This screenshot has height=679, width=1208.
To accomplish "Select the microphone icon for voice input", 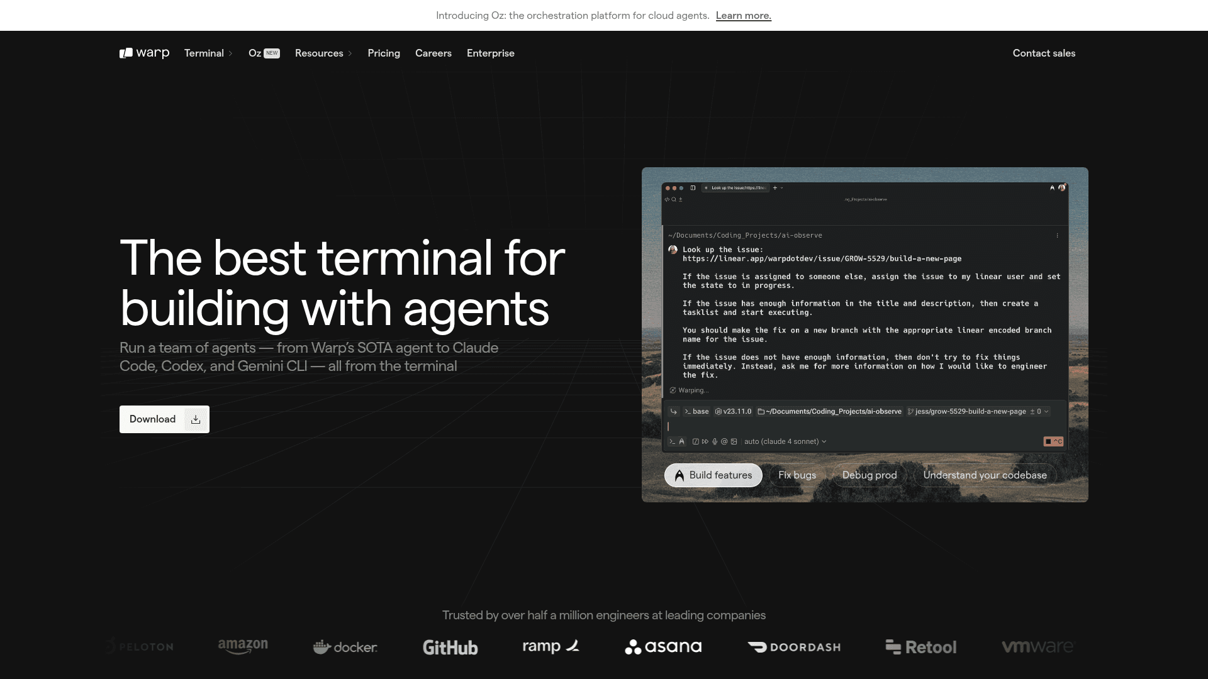I will (715, 441).
